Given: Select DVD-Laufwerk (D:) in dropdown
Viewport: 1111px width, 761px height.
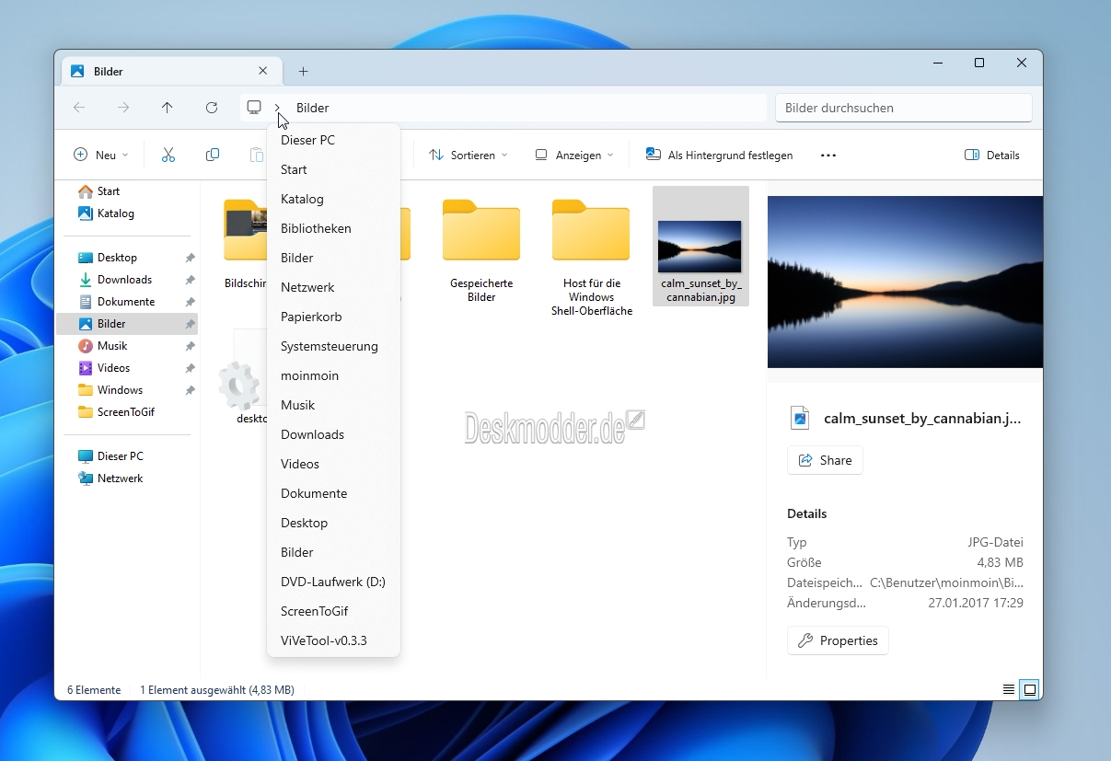Looking at the screenshot, I should (x=333, y=582).
